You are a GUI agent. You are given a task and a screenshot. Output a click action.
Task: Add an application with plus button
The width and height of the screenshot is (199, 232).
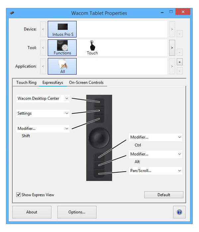180,62
